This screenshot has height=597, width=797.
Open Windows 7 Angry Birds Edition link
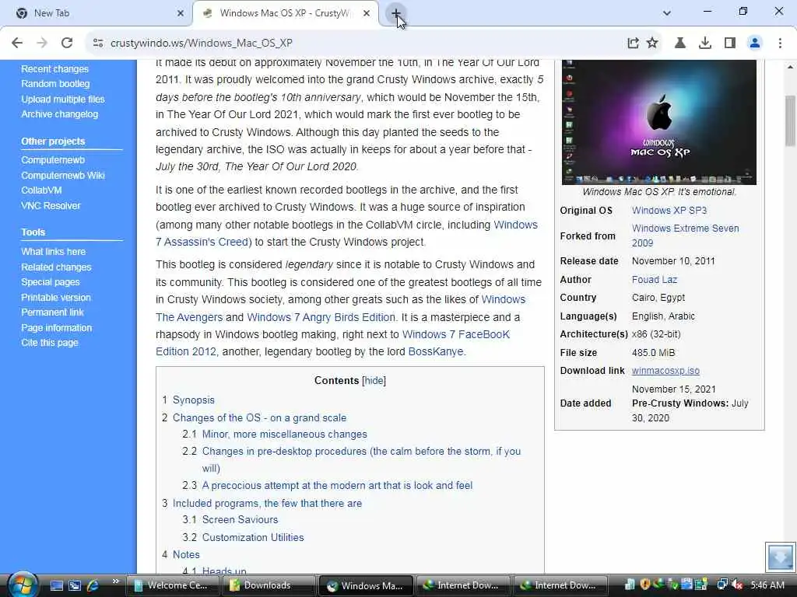tap(321, 317)
